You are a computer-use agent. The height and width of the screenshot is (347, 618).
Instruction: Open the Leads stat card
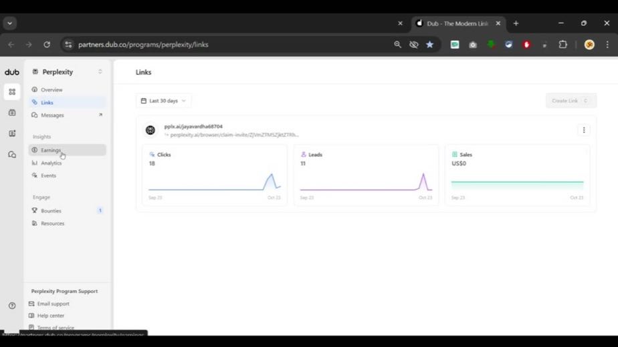[366, 175]
